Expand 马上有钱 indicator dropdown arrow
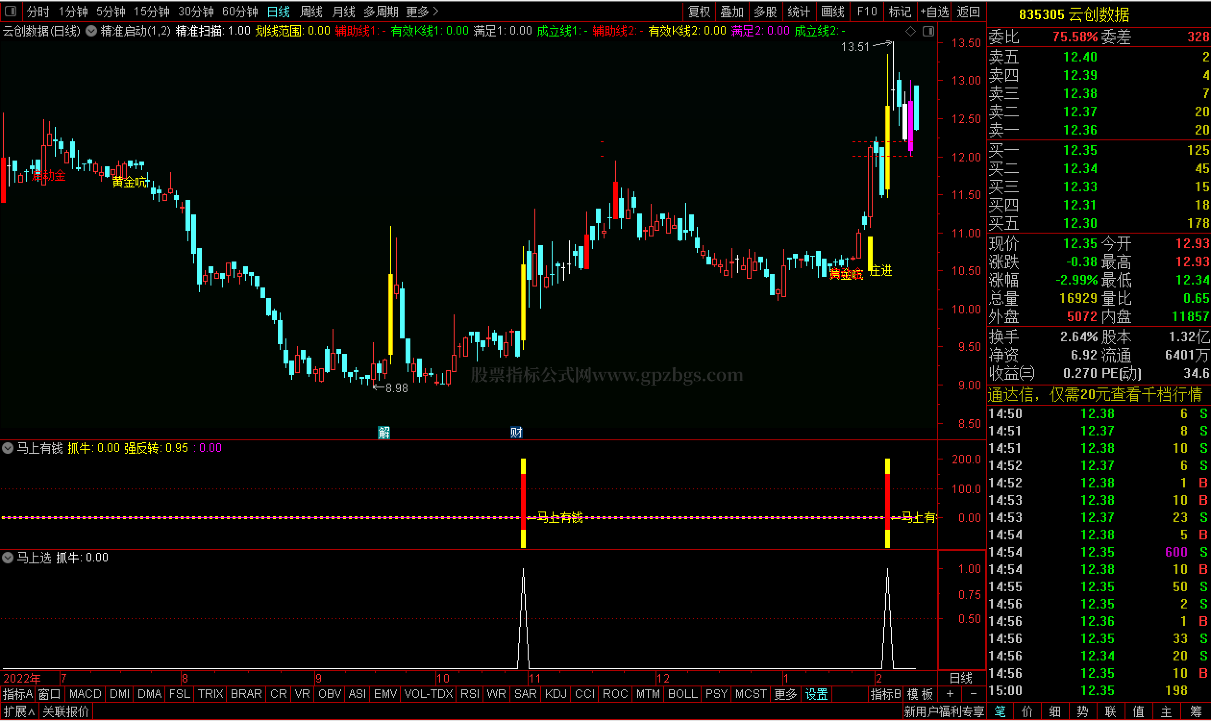The image size is (1211, 722). pos(8,448)
